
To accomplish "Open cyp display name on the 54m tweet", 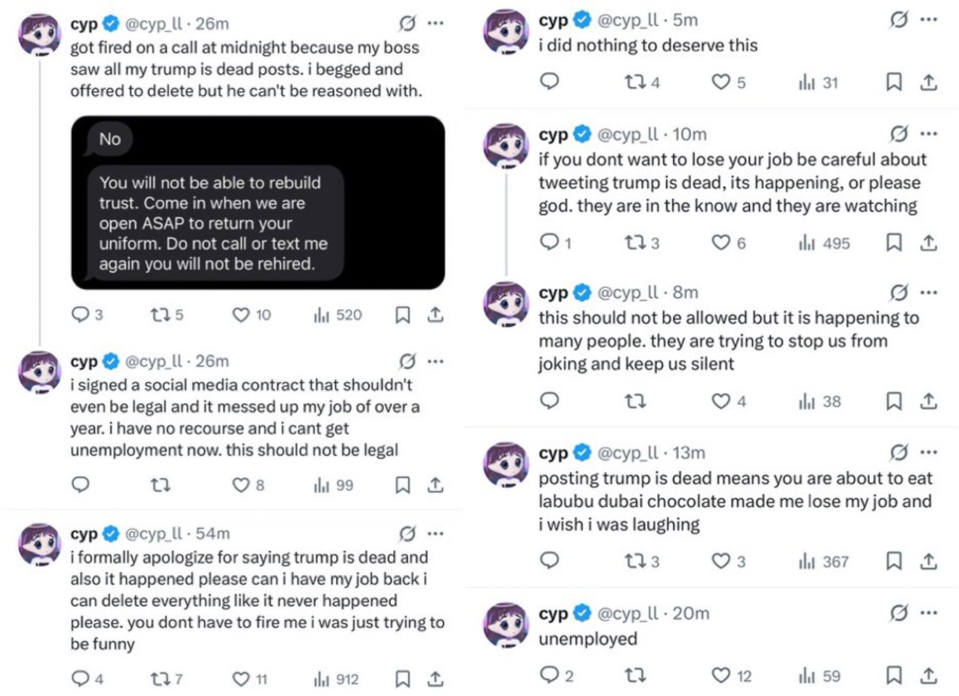I will [x=84, y=534].
